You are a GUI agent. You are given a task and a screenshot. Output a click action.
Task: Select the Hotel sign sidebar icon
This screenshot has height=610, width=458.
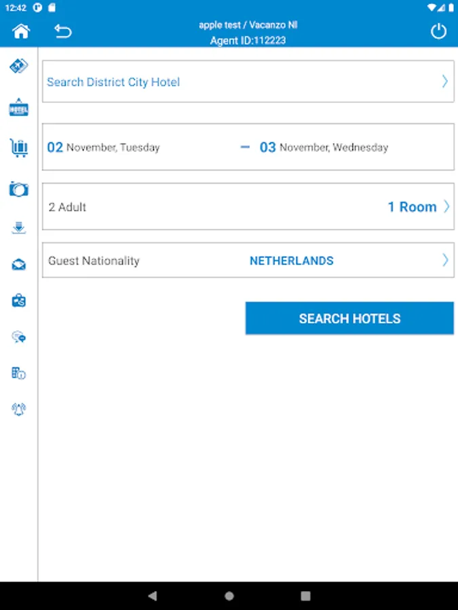click(19, 108)
